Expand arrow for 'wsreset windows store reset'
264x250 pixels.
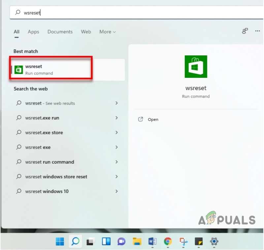pyautogui.click(x=116, y=177)
